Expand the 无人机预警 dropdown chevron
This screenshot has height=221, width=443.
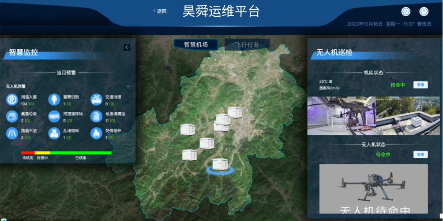click(x=128, y=86)
